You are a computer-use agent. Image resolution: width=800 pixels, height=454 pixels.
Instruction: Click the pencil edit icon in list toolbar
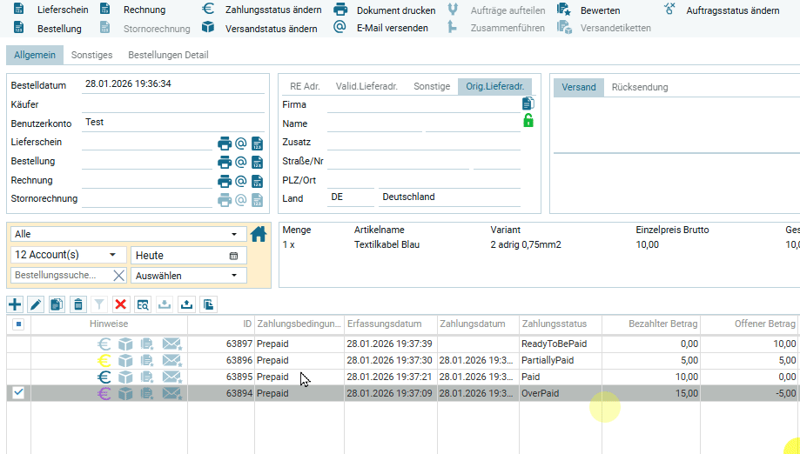(x=36, y=304)
